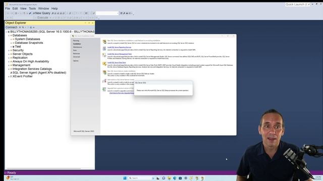Screen dimensions: 323x181
Task: Expand the Security node
Action: pyautogui.click(x=9, y=50)
